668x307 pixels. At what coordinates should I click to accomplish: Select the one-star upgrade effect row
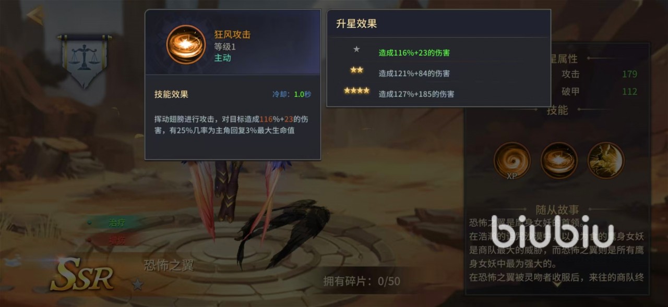pos(438,52)
